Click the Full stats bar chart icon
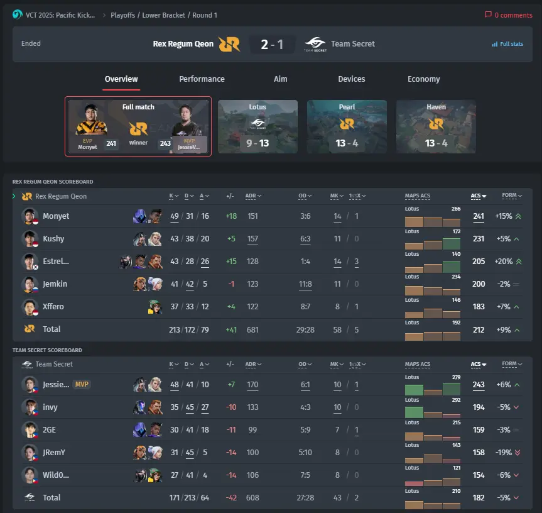Viewport: 542px width, 513px height. (x=495, y=44)
